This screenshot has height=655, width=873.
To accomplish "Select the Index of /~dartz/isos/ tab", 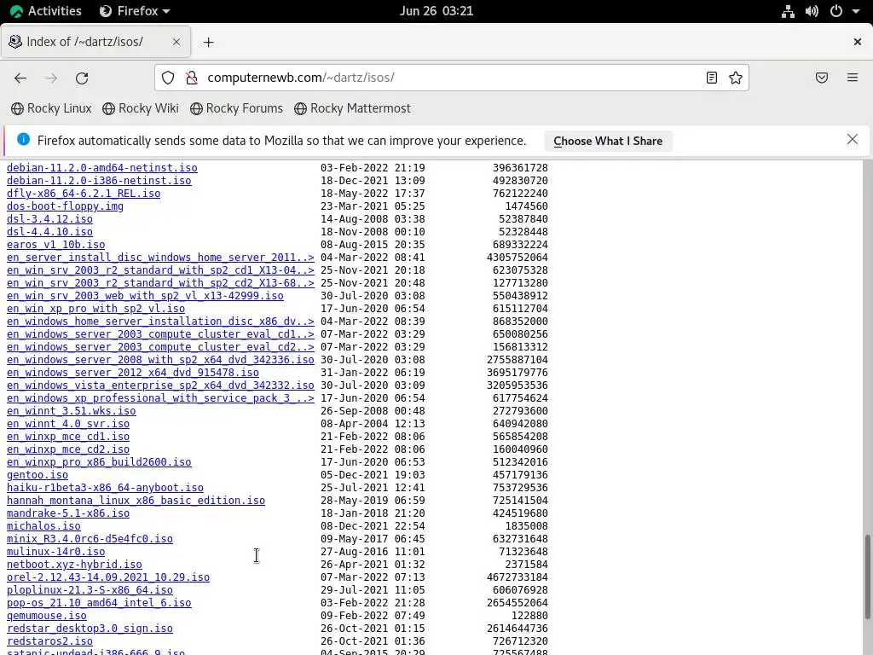I will click(95, 42).
